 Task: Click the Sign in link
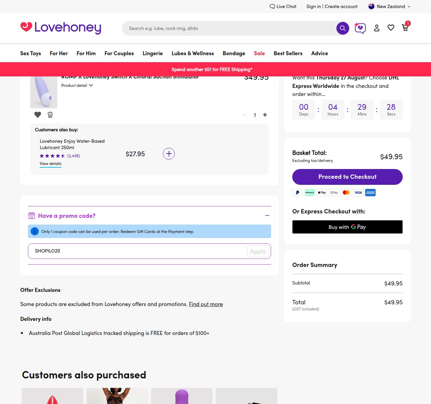coord(313,6)
